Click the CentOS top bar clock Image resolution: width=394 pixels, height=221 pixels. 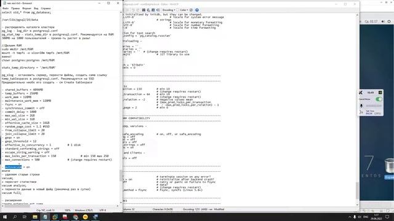371,21
